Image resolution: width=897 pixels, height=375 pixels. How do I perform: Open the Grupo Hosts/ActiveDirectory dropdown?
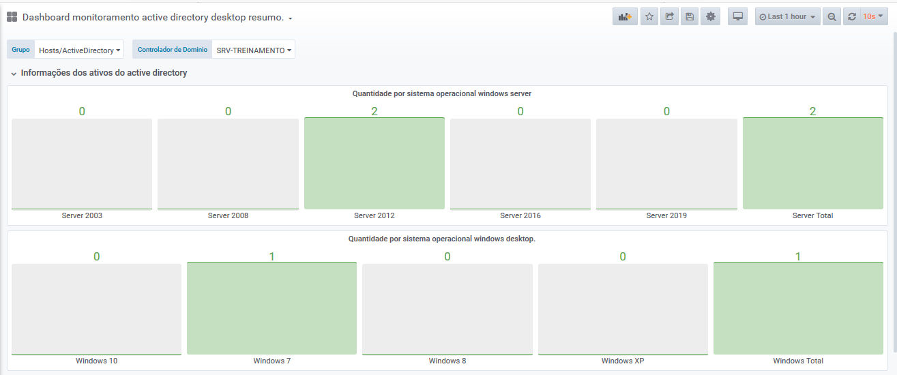(x=80, y=50)
